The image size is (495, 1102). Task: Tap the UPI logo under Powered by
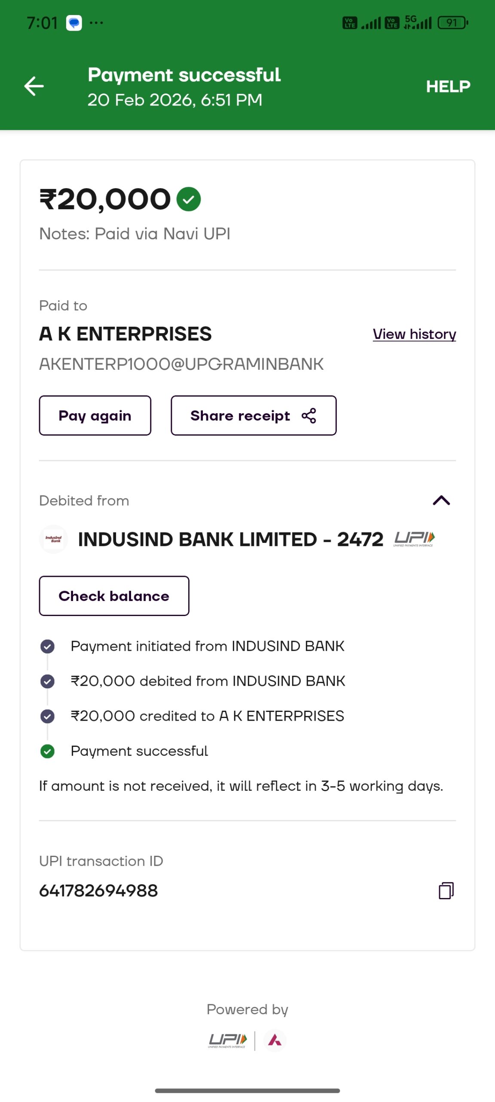coord(227,1040)
